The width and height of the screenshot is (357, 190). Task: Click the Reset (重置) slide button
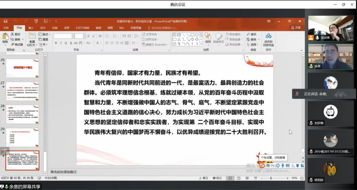pyautogui.click(x=44, y=39)
